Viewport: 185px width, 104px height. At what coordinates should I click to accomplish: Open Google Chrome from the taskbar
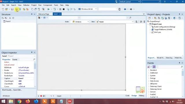pyautogui.click(x=19, y=101)
